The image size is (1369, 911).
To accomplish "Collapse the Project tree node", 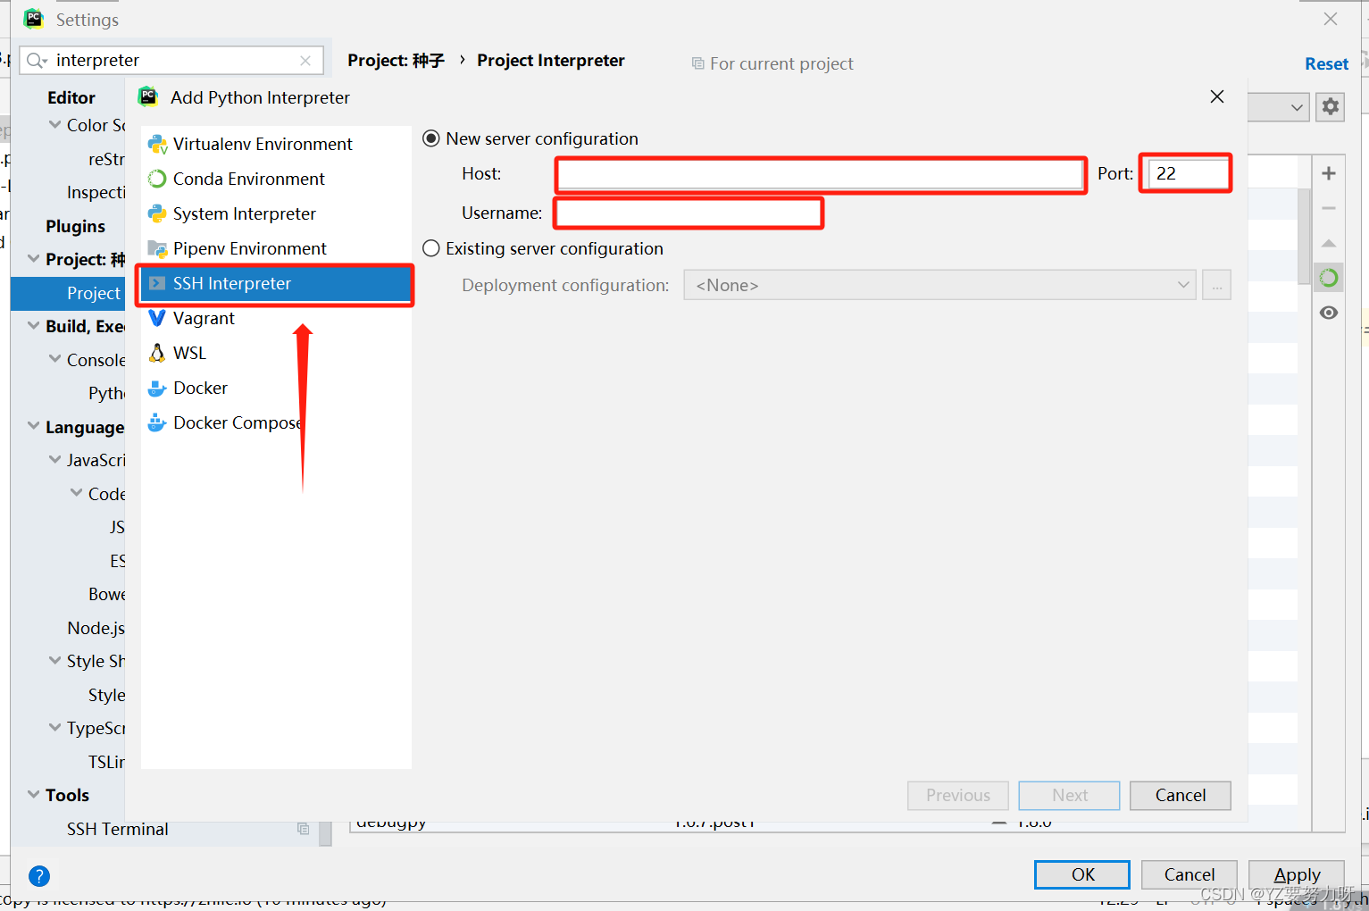I will point(34,259).
